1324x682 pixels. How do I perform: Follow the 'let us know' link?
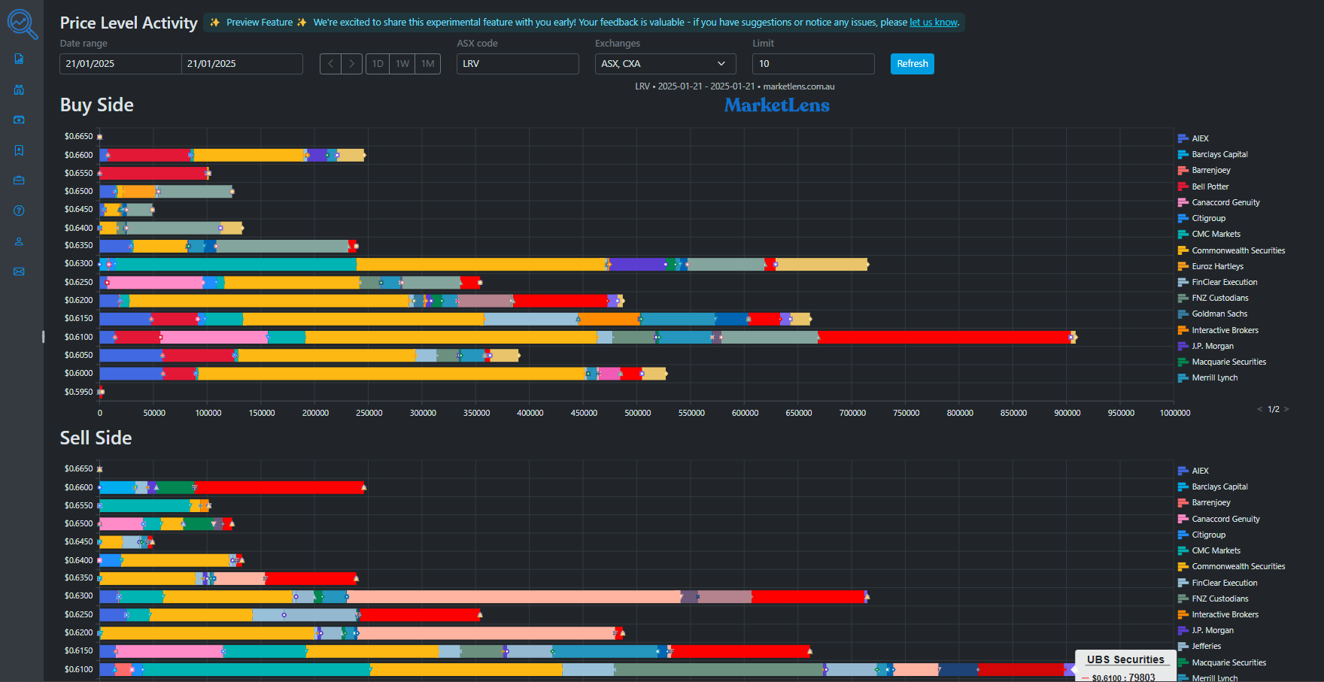[x=933, y=23]
